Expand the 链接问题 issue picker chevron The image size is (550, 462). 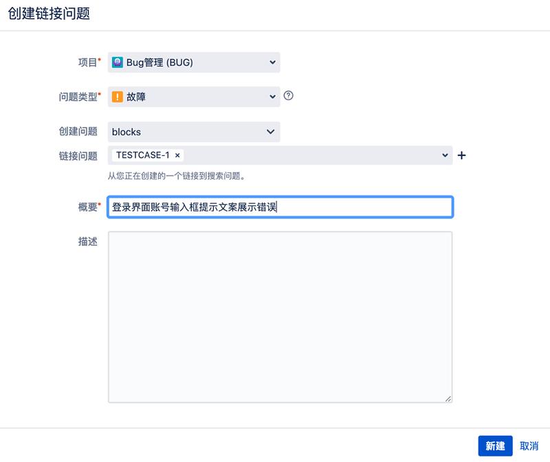[443, 155]
